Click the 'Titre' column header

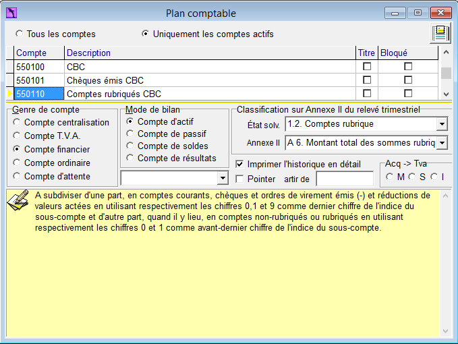[x=367, y=53]
